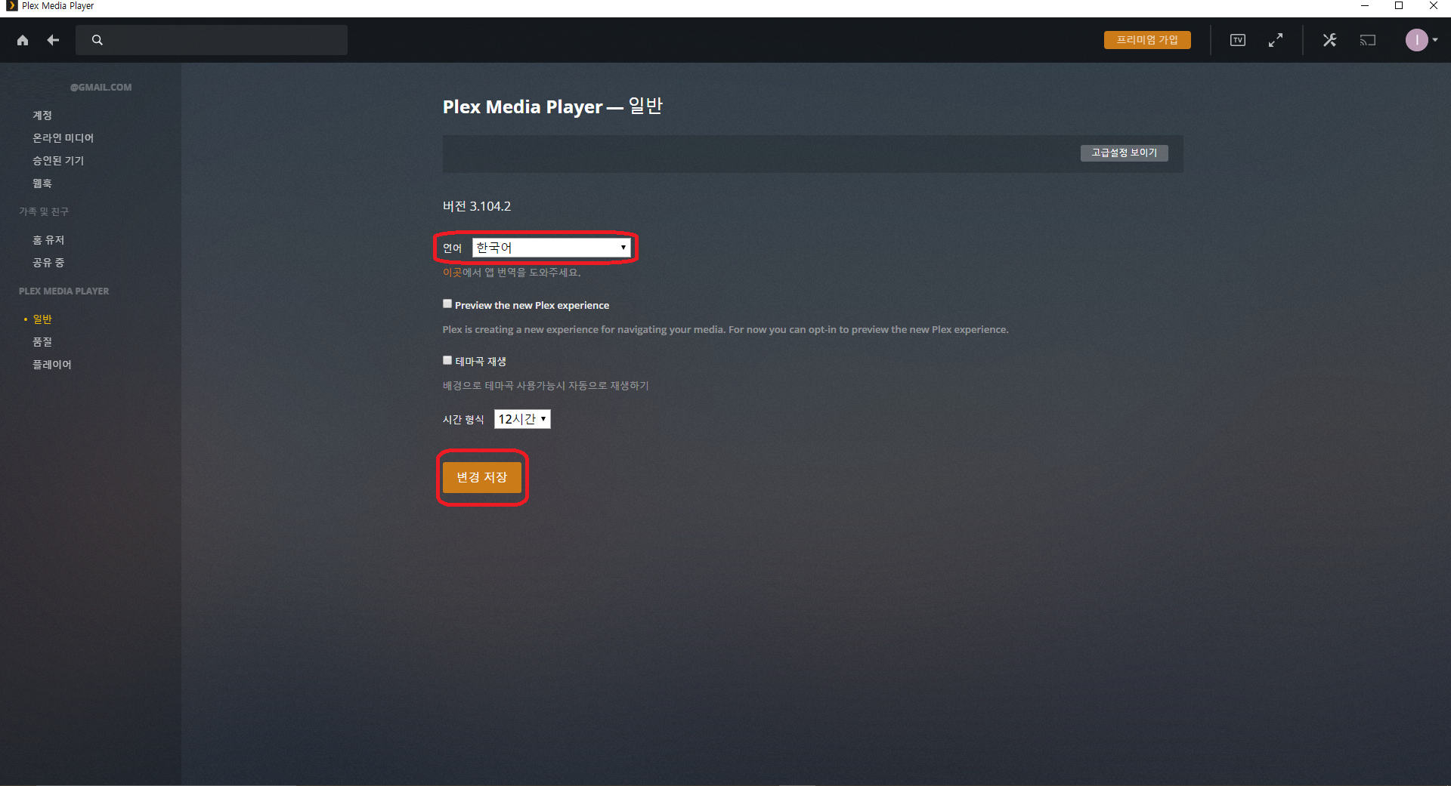Follow the 이곳 translation link
This screenshot has width=1451, height=786.
[452, 273]
